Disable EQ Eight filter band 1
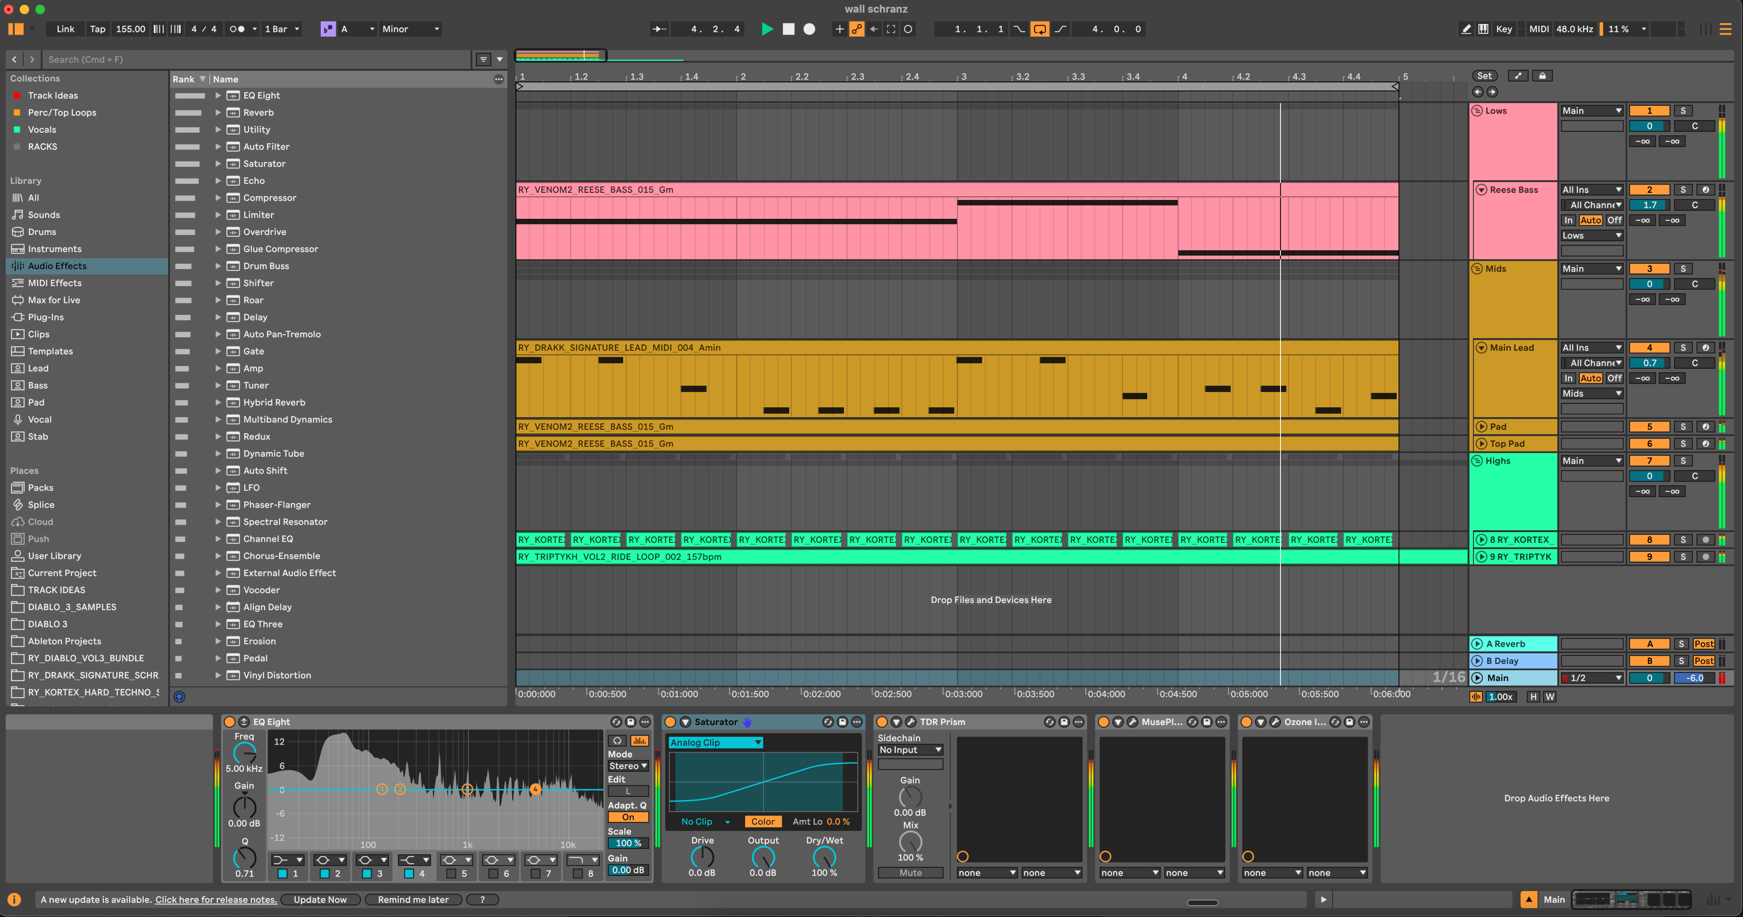Image resolution: width=1743 pixels, height=917 pixels. (282, 874)
